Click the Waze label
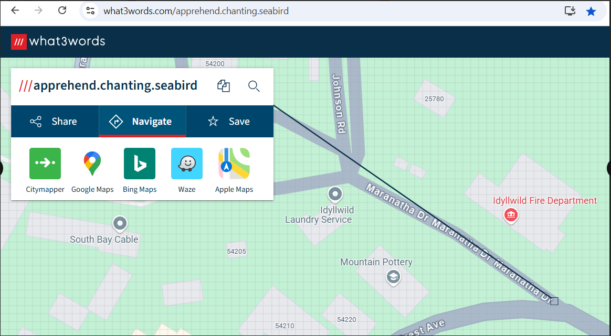The width and height of the screenshot is (611, 336). (187, 190)
